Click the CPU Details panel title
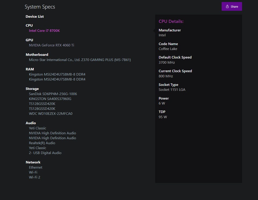This screenshot has height=200, width=258. pyautogui.click(x=171, y=21)
